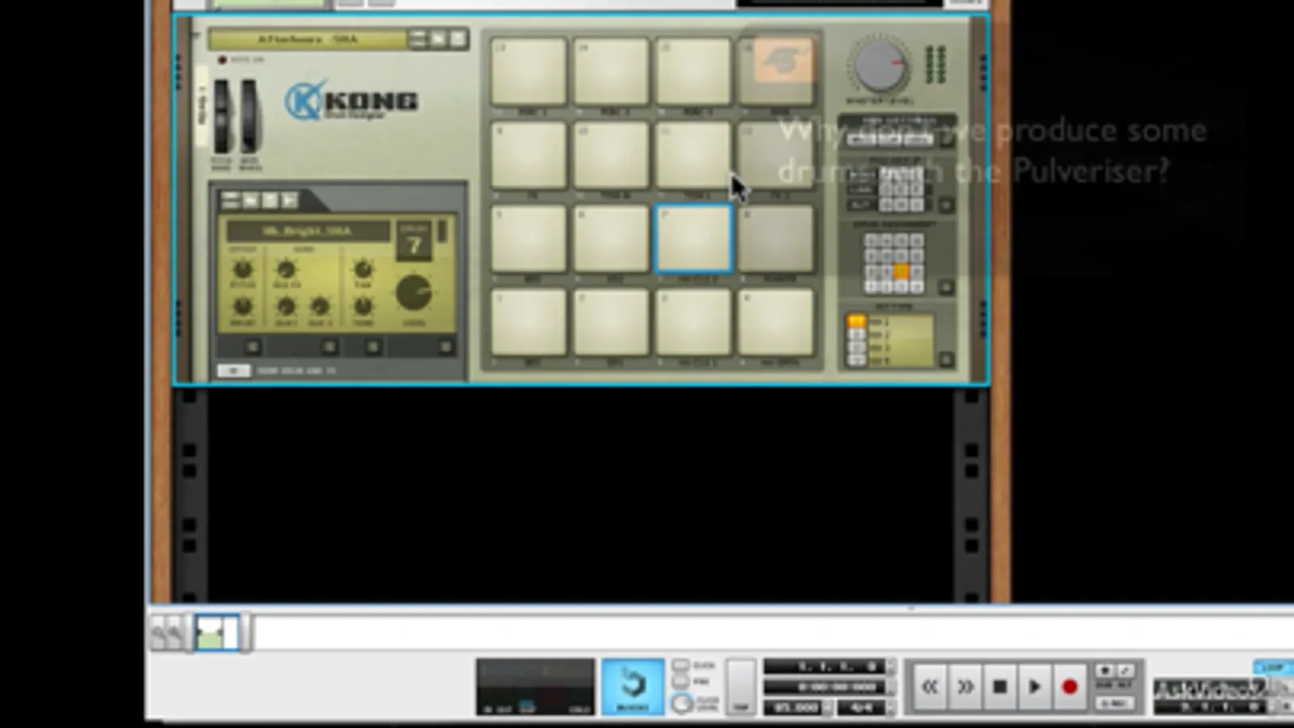Select Hit Type 2

[856, 334]
